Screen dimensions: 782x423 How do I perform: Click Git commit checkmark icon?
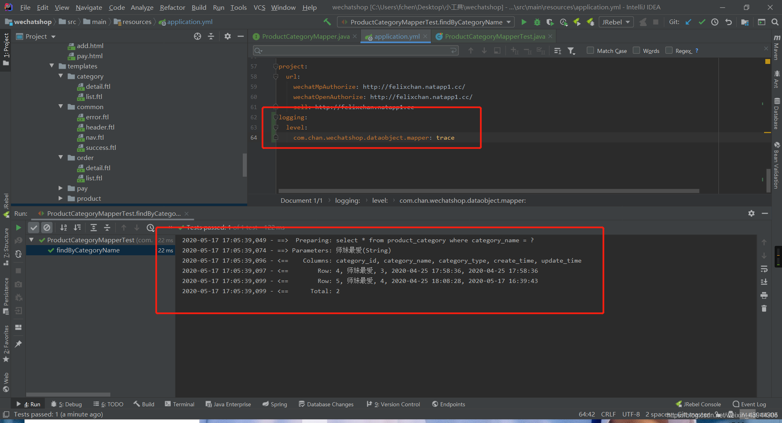pos(702,22)
